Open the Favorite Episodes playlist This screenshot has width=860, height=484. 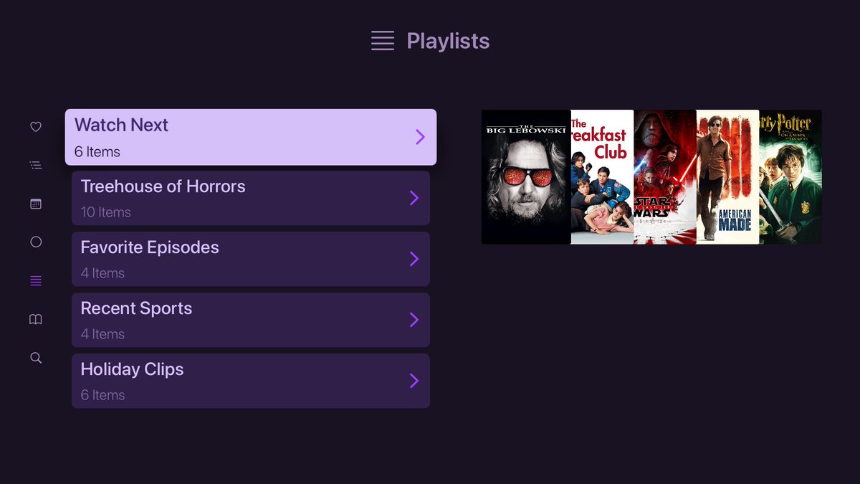pyautogui.click(x=251, y=259)
